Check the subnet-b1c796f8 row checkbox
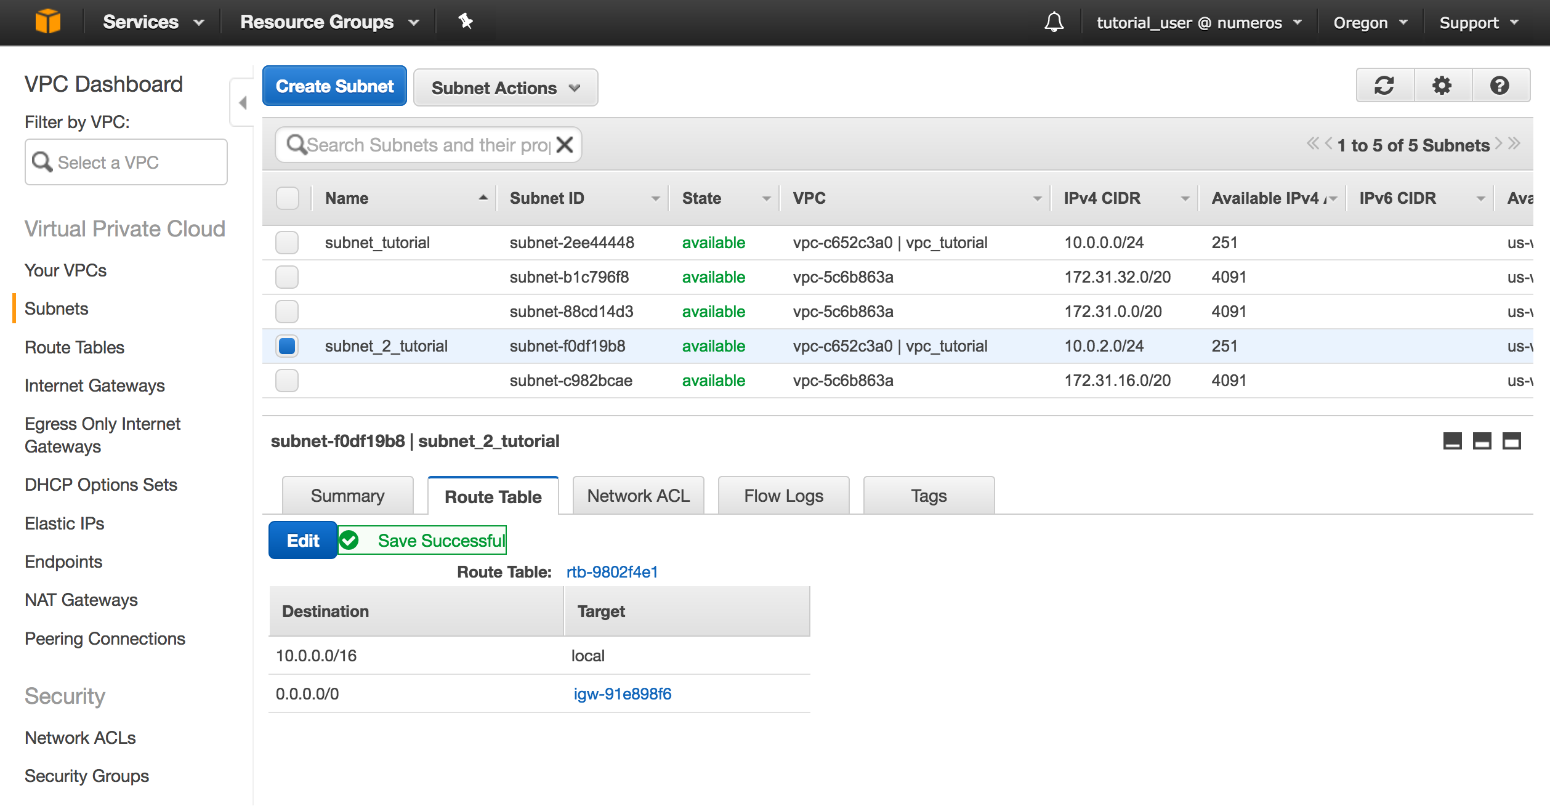Screen dimensions: 1550x806 coord(287,277)
